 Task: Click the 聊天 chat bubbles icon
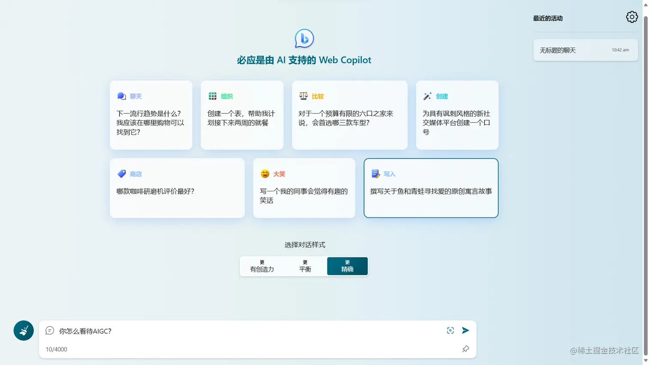pos(121,96)
